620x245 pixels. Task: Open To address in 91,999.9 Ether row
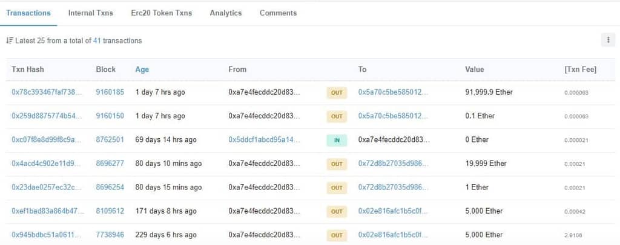tap(393, 92)
